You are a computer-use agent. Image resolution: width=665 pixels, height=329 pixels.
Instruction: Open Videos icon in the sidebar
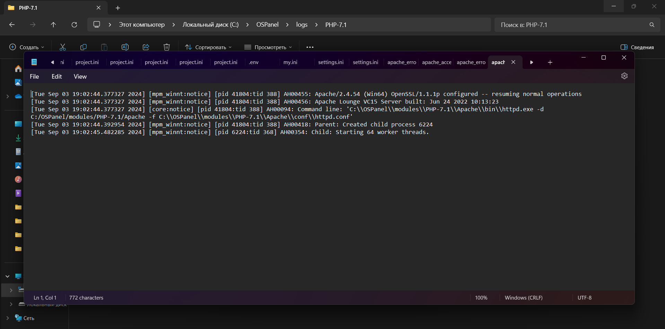[18, 193]
